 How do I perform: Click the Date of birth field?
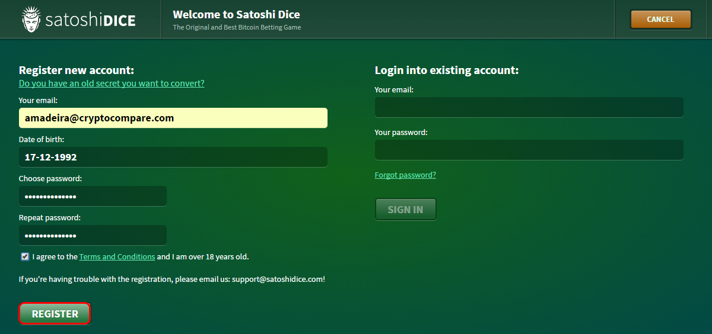coord(173,157)
